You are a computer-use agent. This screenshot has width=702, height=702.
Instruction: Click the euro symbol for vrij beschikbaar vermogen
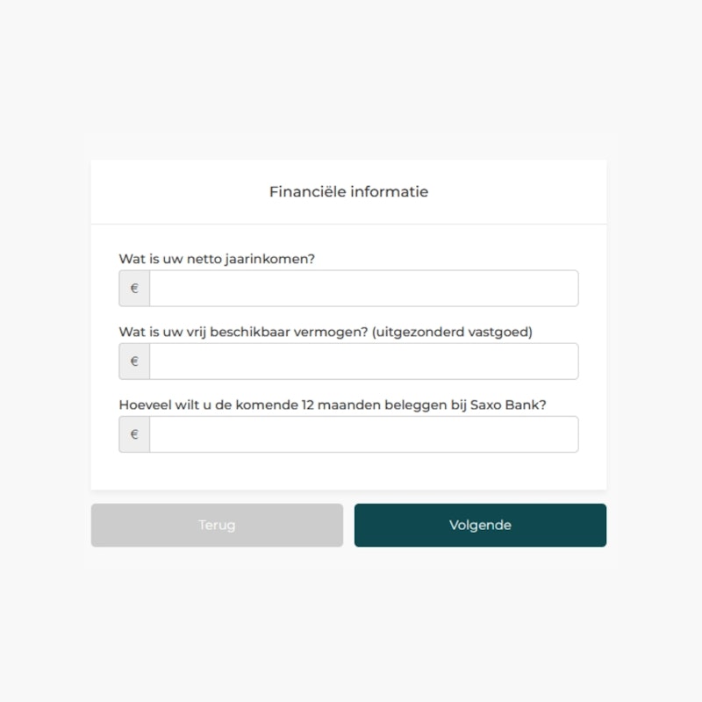click(x=134, y=362)
